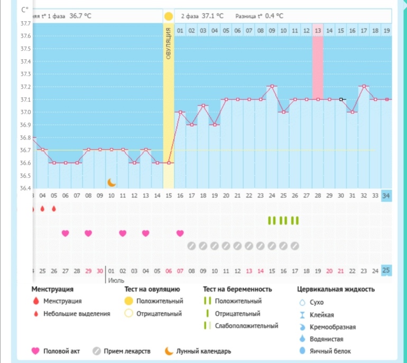
Task: Click the last medication icon on cycle day 26
Action: click(x=295, y=246)
